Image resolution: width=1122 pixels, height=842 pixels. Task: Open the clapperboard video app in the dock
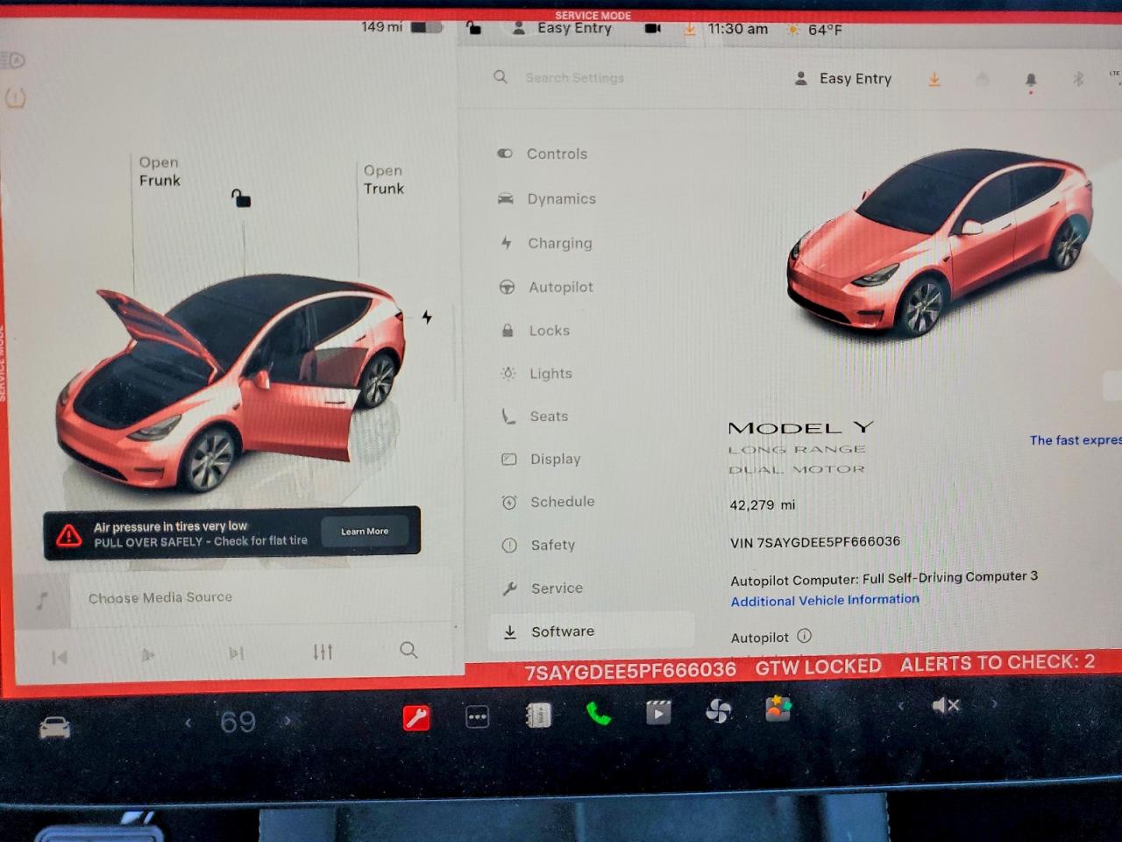(x=658, y=712)
